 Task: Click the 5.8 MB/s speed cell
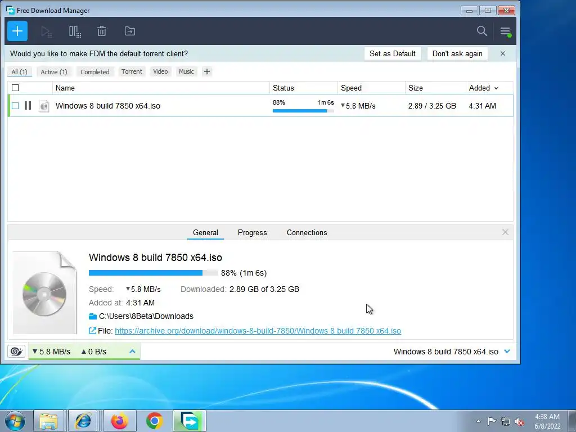pyautogui.click(x=358, y=106)
